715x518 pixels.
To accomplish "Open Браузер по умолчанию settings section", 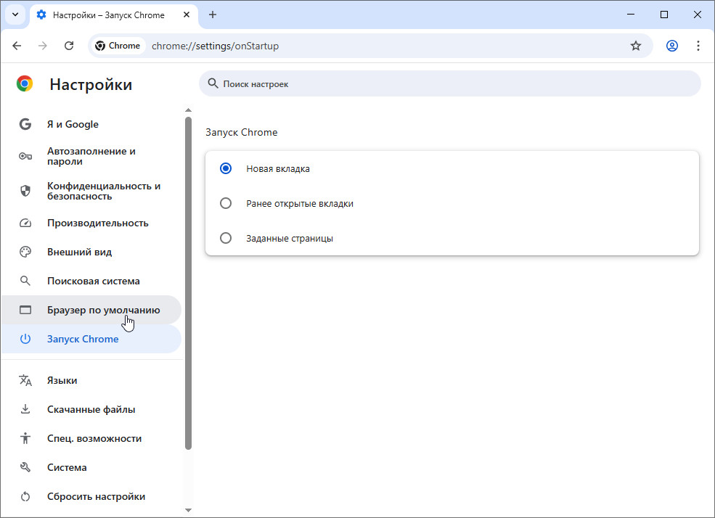I will click(x=103, y=310).
